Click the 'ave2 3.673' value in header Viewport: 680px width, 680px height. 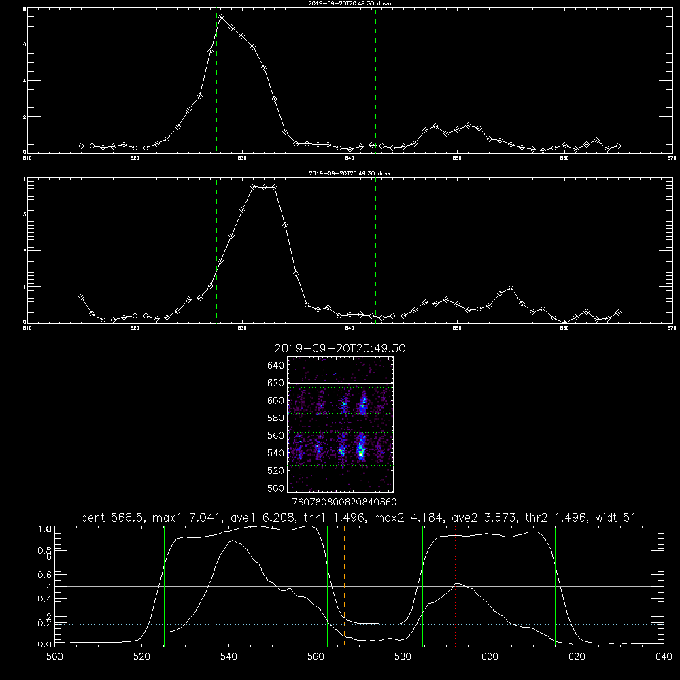[483, 517]
